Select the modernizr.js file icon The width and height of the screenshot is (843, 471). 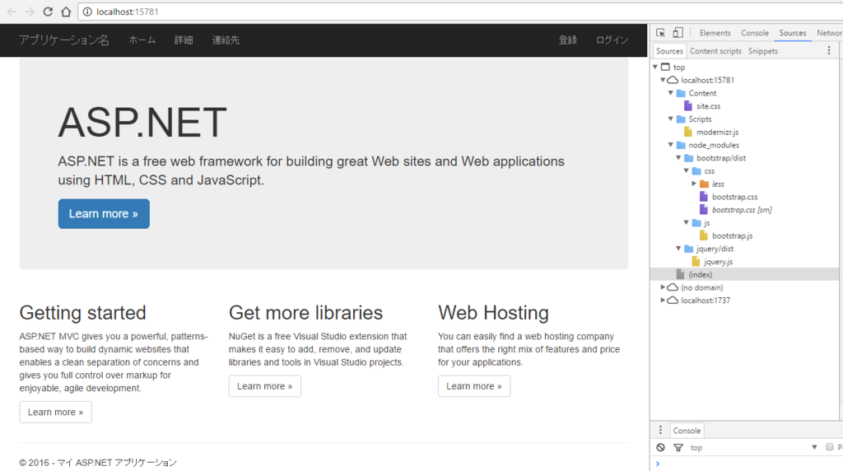pos(688,132)
